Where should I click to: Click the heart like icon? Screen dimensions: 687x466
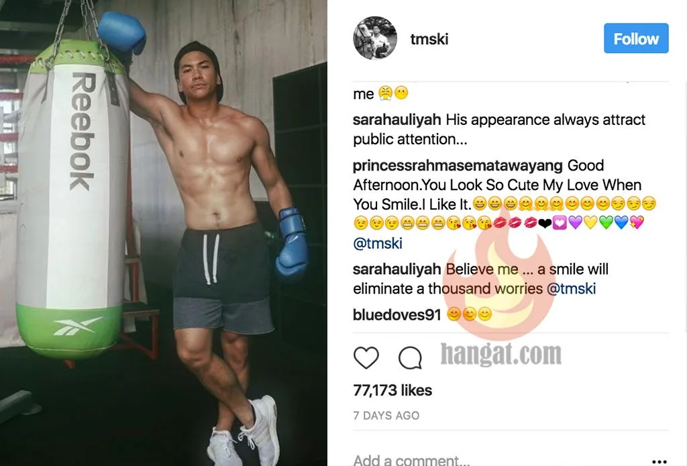click(x=366, y=357)
